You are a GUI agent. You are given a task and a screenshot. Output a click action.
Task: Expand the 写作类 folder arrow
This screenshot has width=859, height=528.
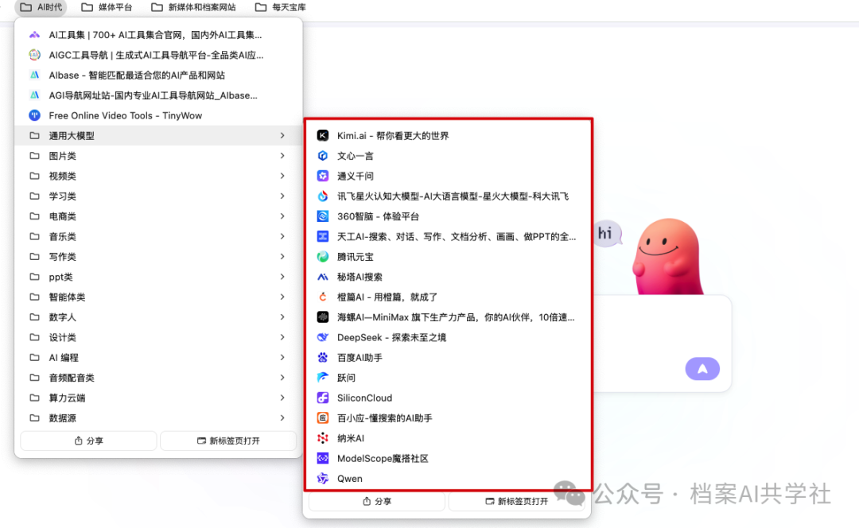click(x=282, y=257)
